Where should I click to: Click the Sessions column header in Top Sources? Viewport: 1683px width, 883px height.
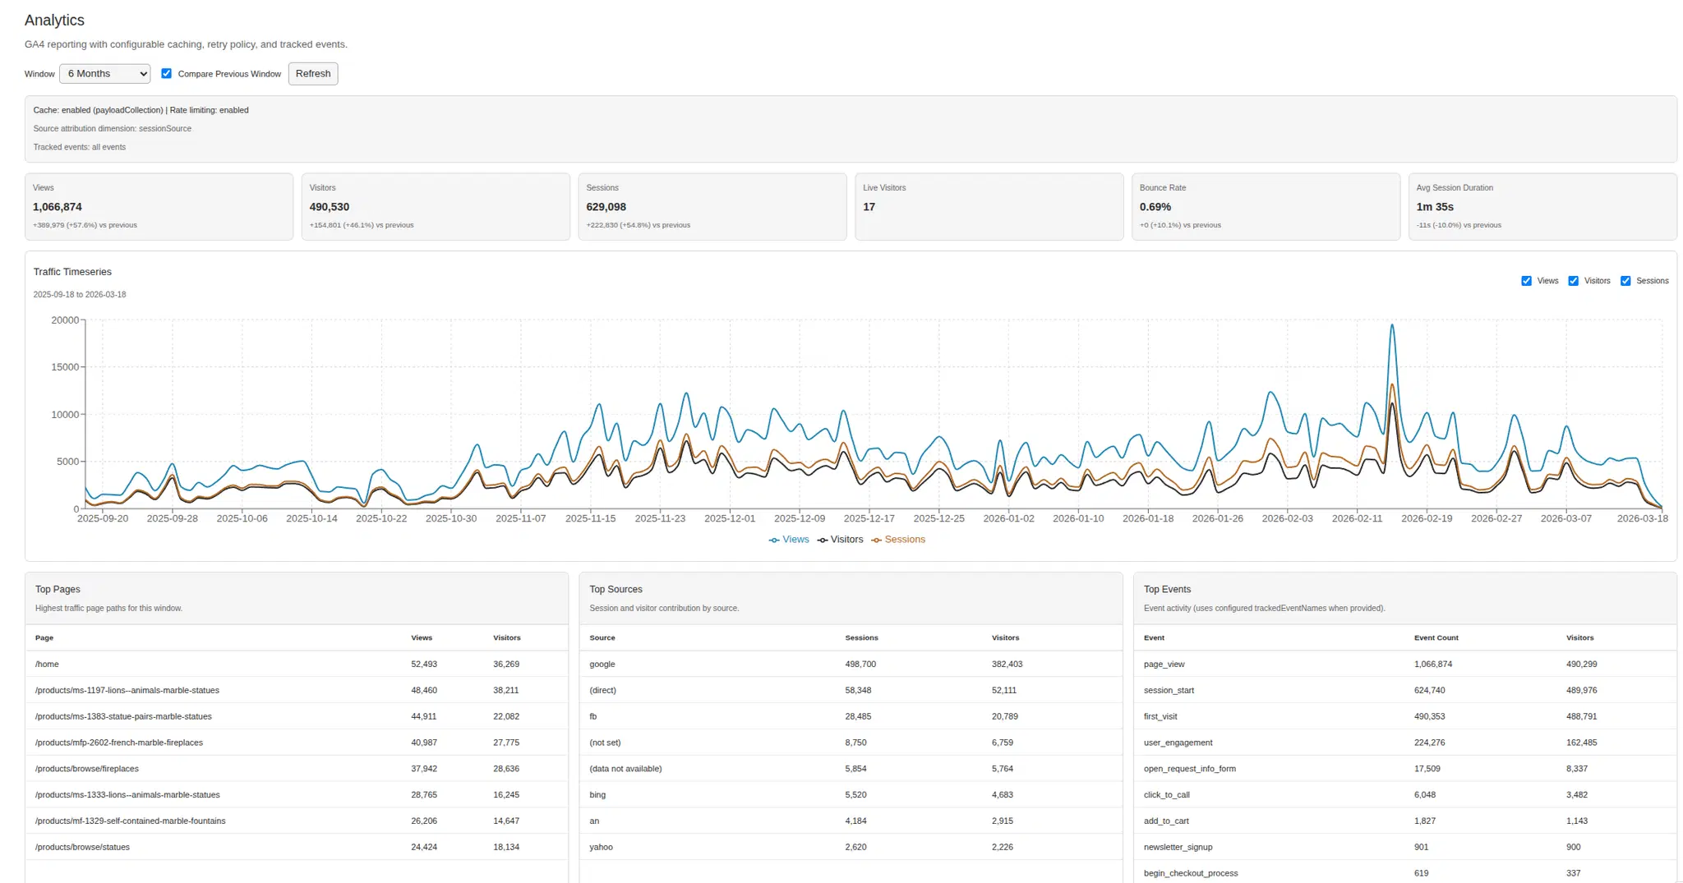click(x=861, y=637)
